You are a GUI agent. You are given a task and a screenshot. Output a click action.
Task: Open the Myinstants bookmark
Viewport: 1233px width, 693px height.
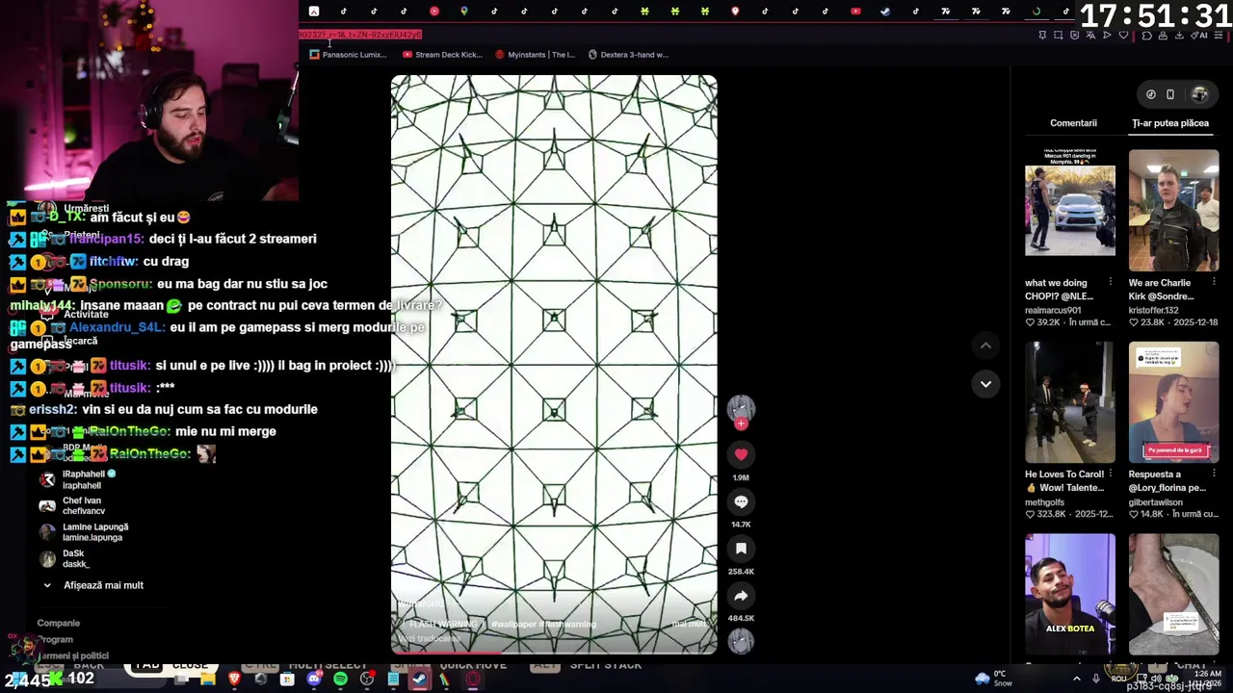pos(535,55)
